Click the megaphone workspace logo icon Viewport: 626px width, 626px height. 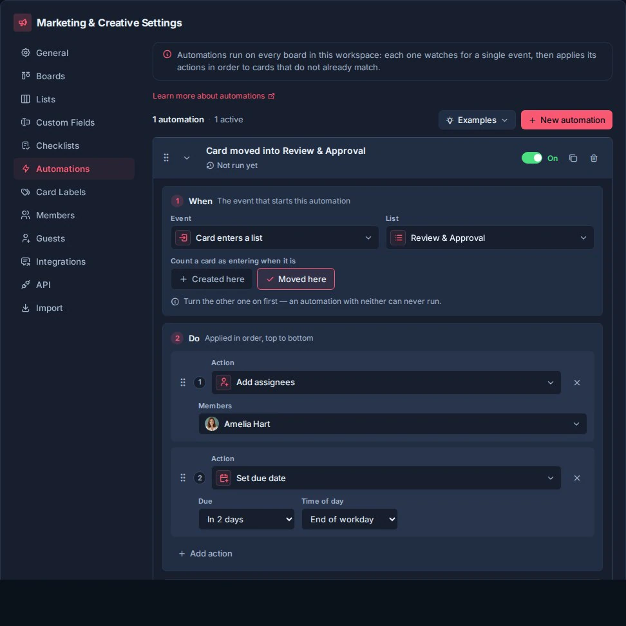[23, 23]
